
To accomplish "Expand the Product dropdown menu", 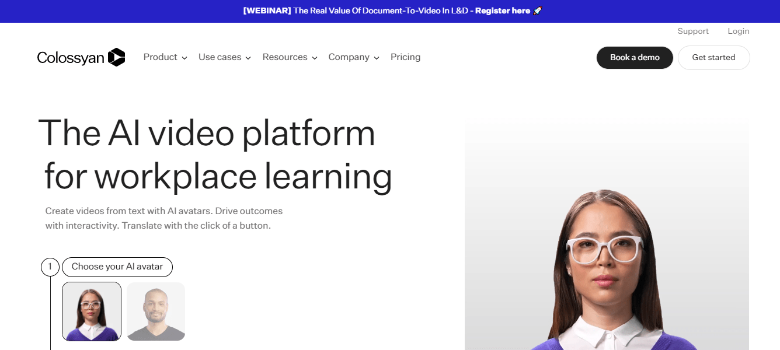I will point(165,57).
